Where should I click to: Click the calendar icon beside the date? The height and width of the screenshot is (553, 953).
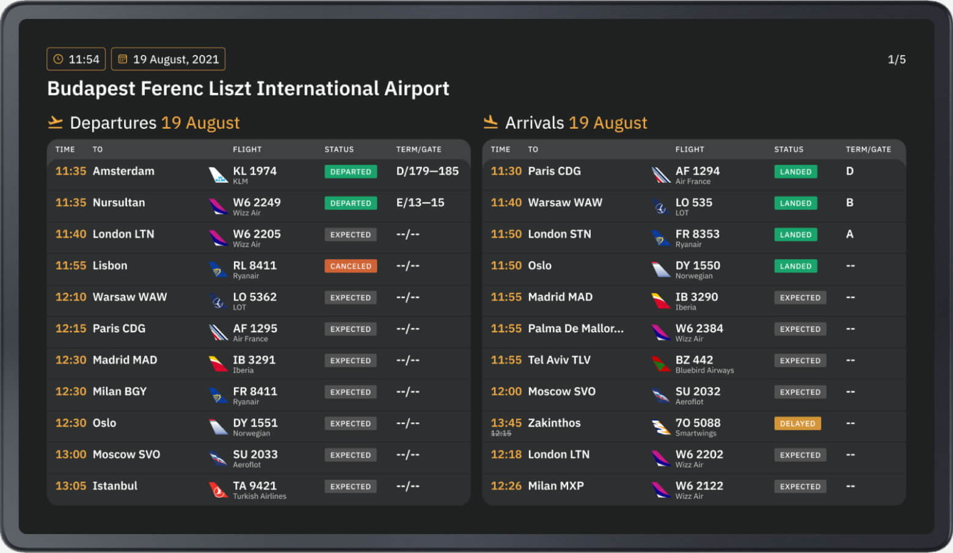pos(124,59)
